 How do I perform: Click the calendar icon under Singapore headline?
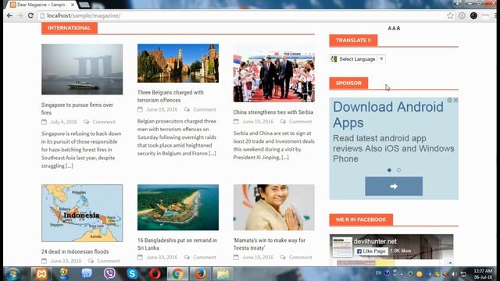[x=44, y=122]
